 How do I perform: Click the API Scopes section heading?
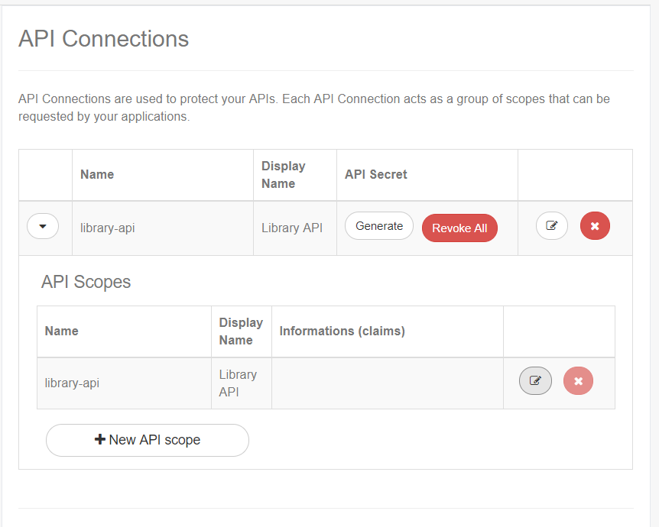86,282
